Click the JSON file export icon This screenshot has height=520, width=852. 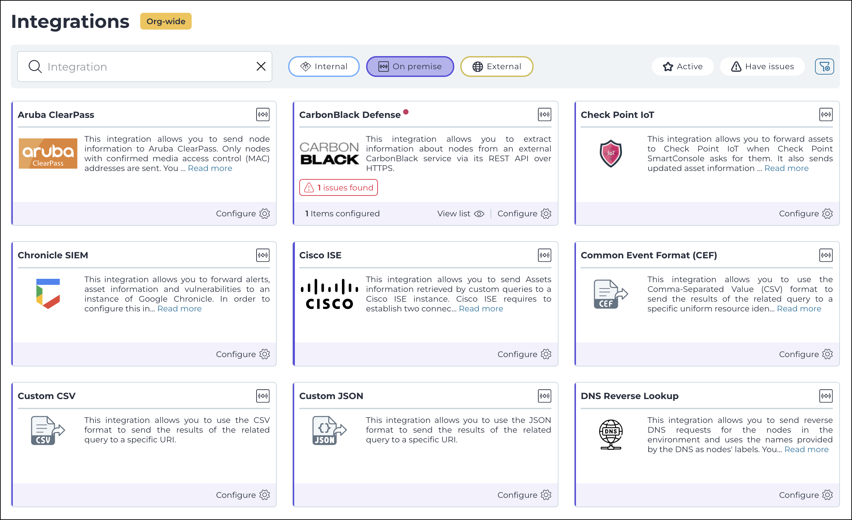click(x=329, y=431)
